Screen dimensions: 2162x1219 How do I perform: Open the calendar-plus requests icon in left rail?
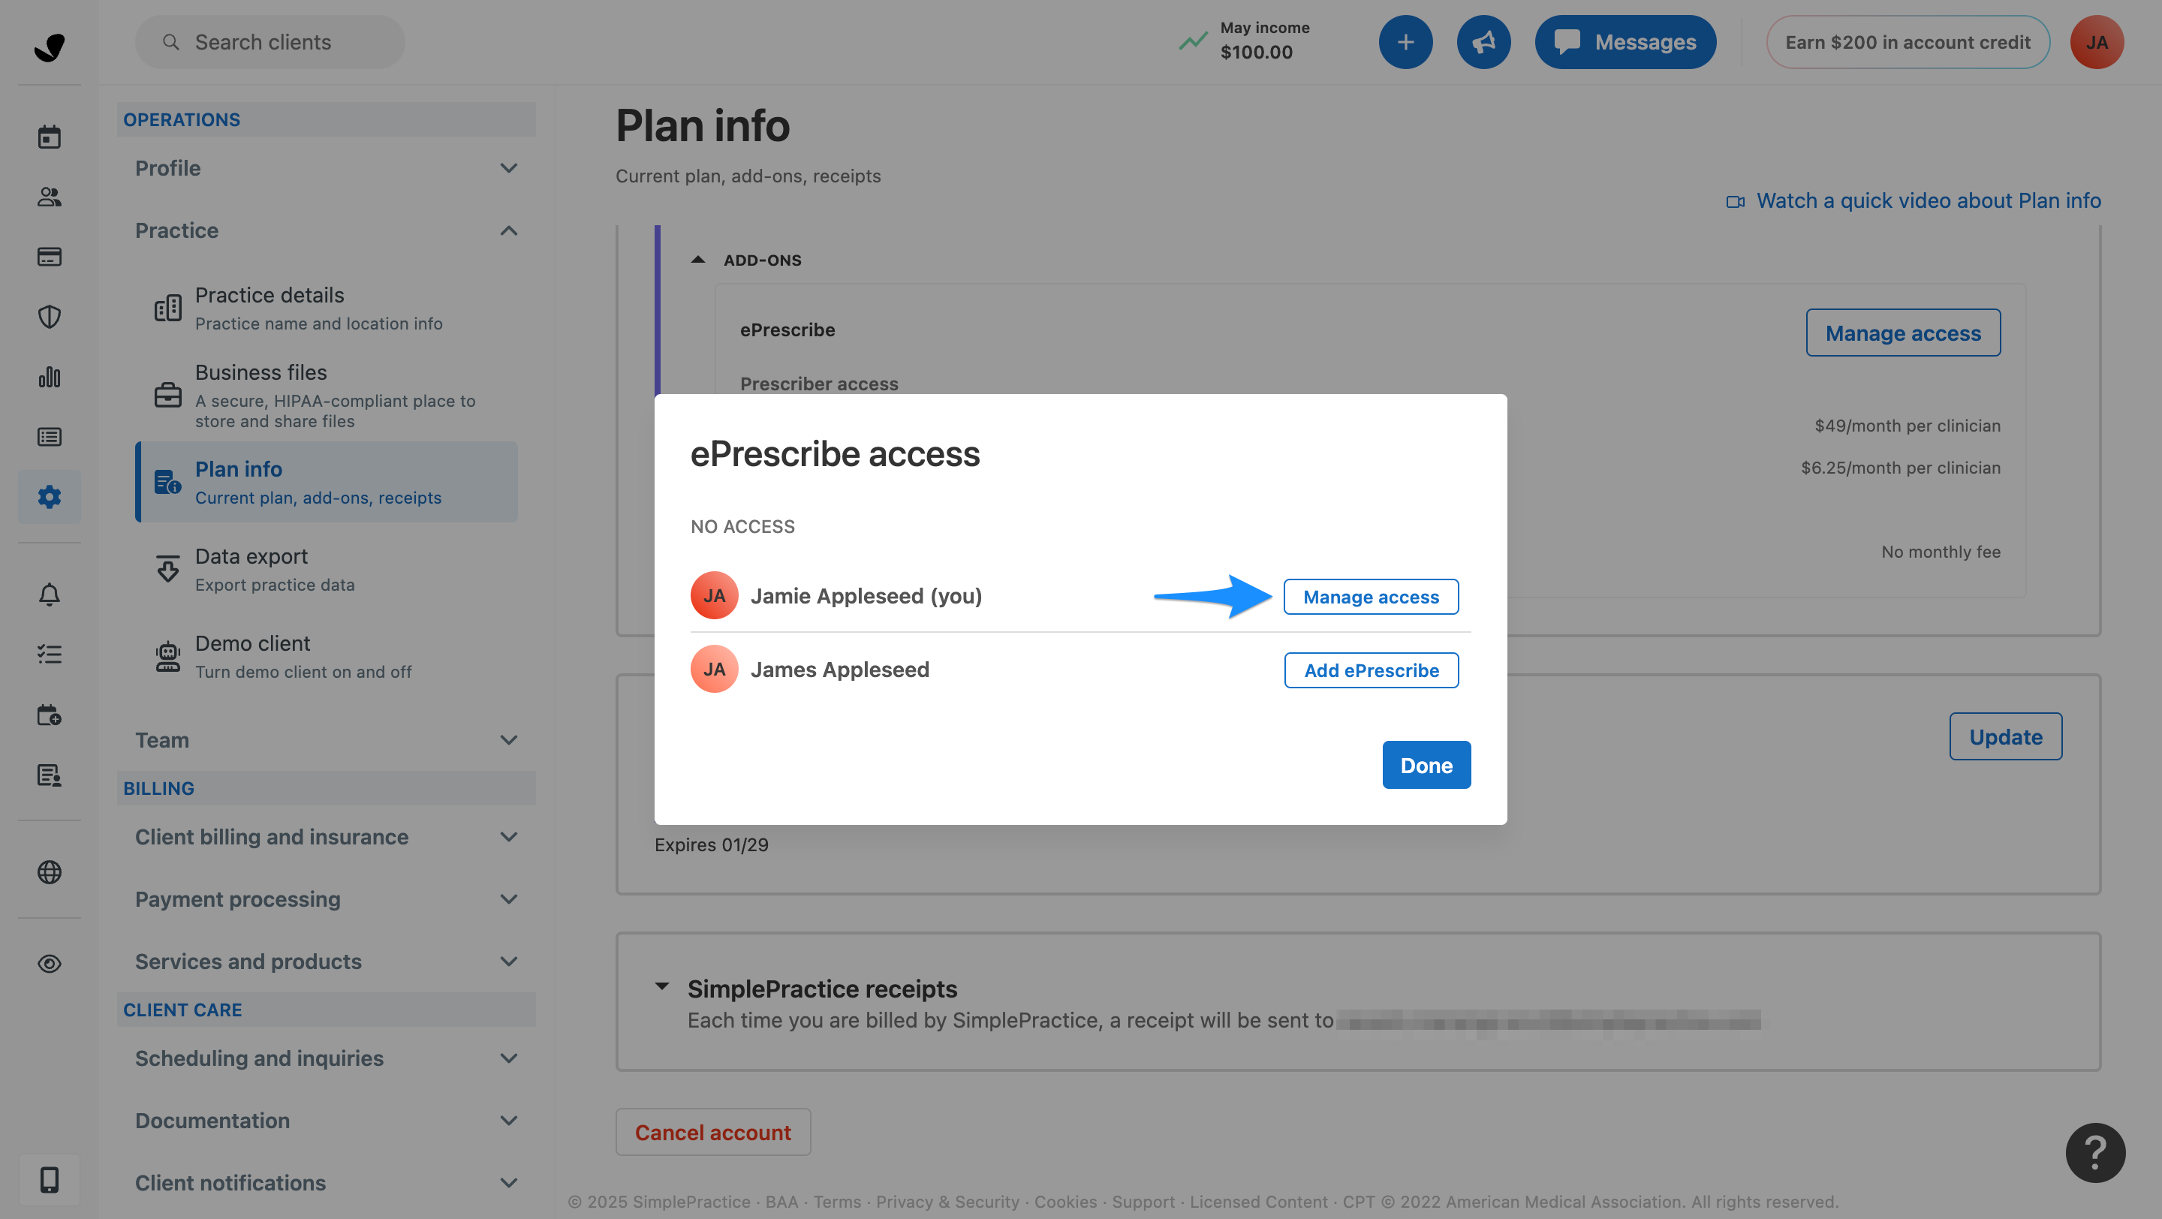[50, 715]
